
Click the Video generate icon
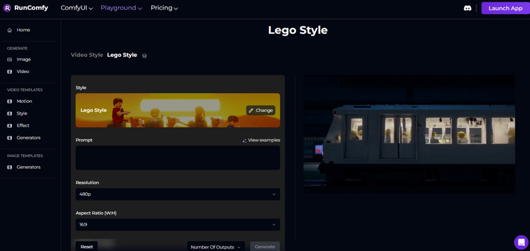click(x=9, y=71)
